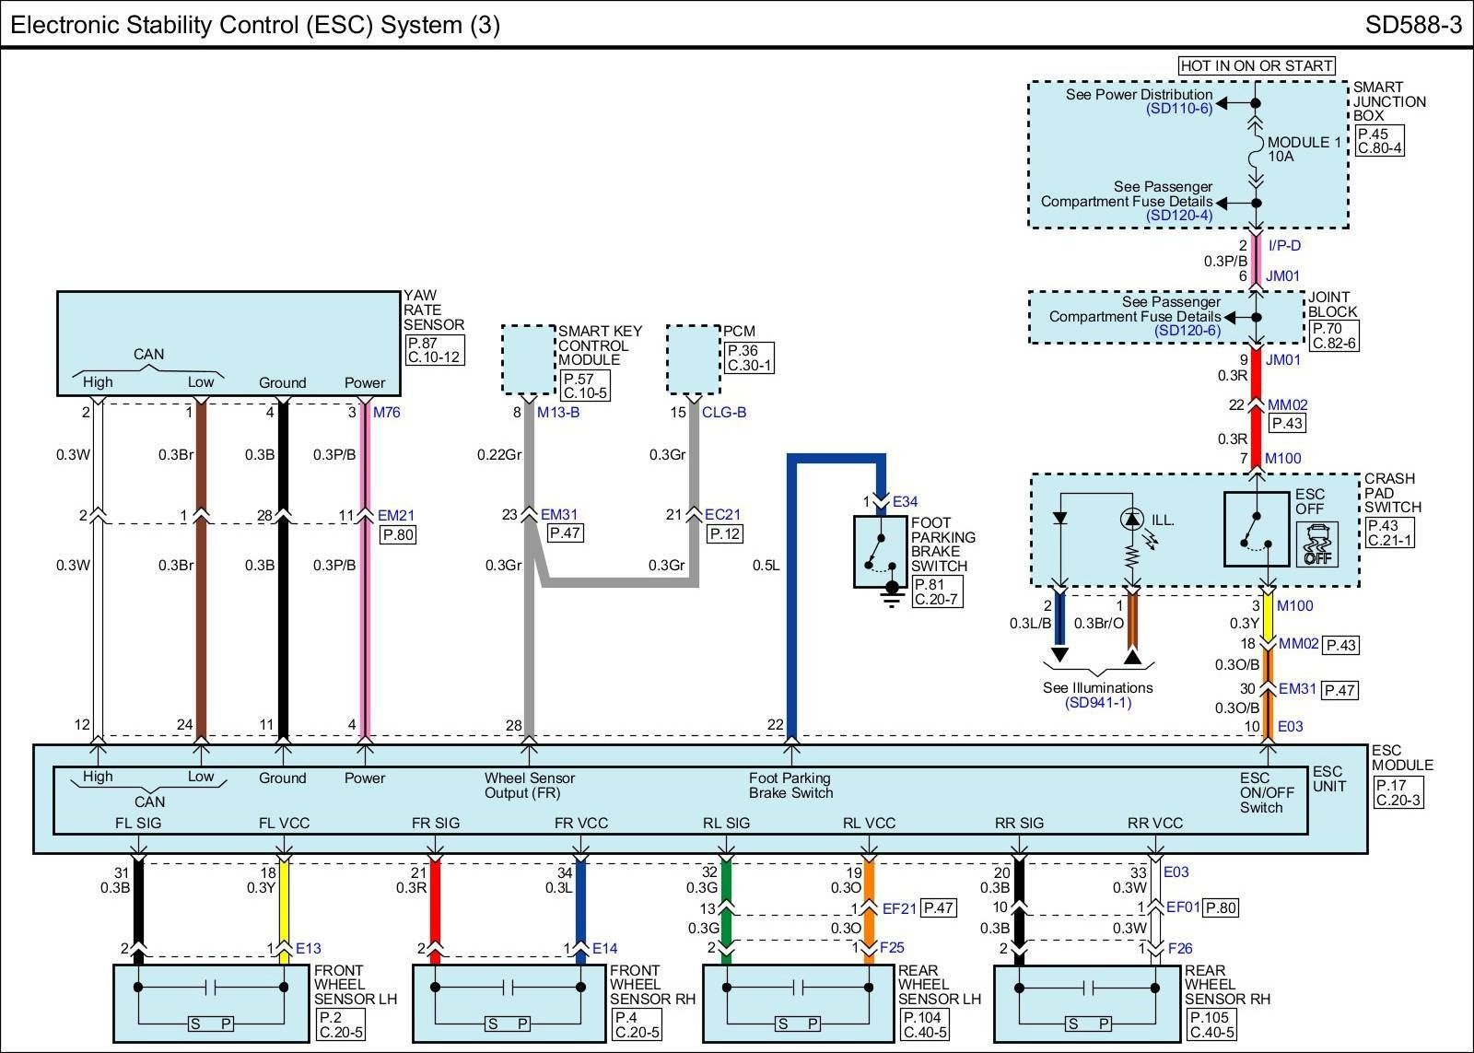Open the SD120-4 fuse details link
Image resolution: width=1474 pixels, height=1053 pixels.
(1179, 216)
